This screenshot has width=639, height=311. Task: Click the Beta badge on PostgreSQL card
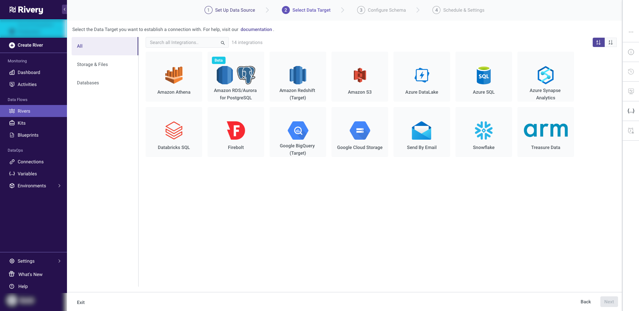tap(219, 60)
